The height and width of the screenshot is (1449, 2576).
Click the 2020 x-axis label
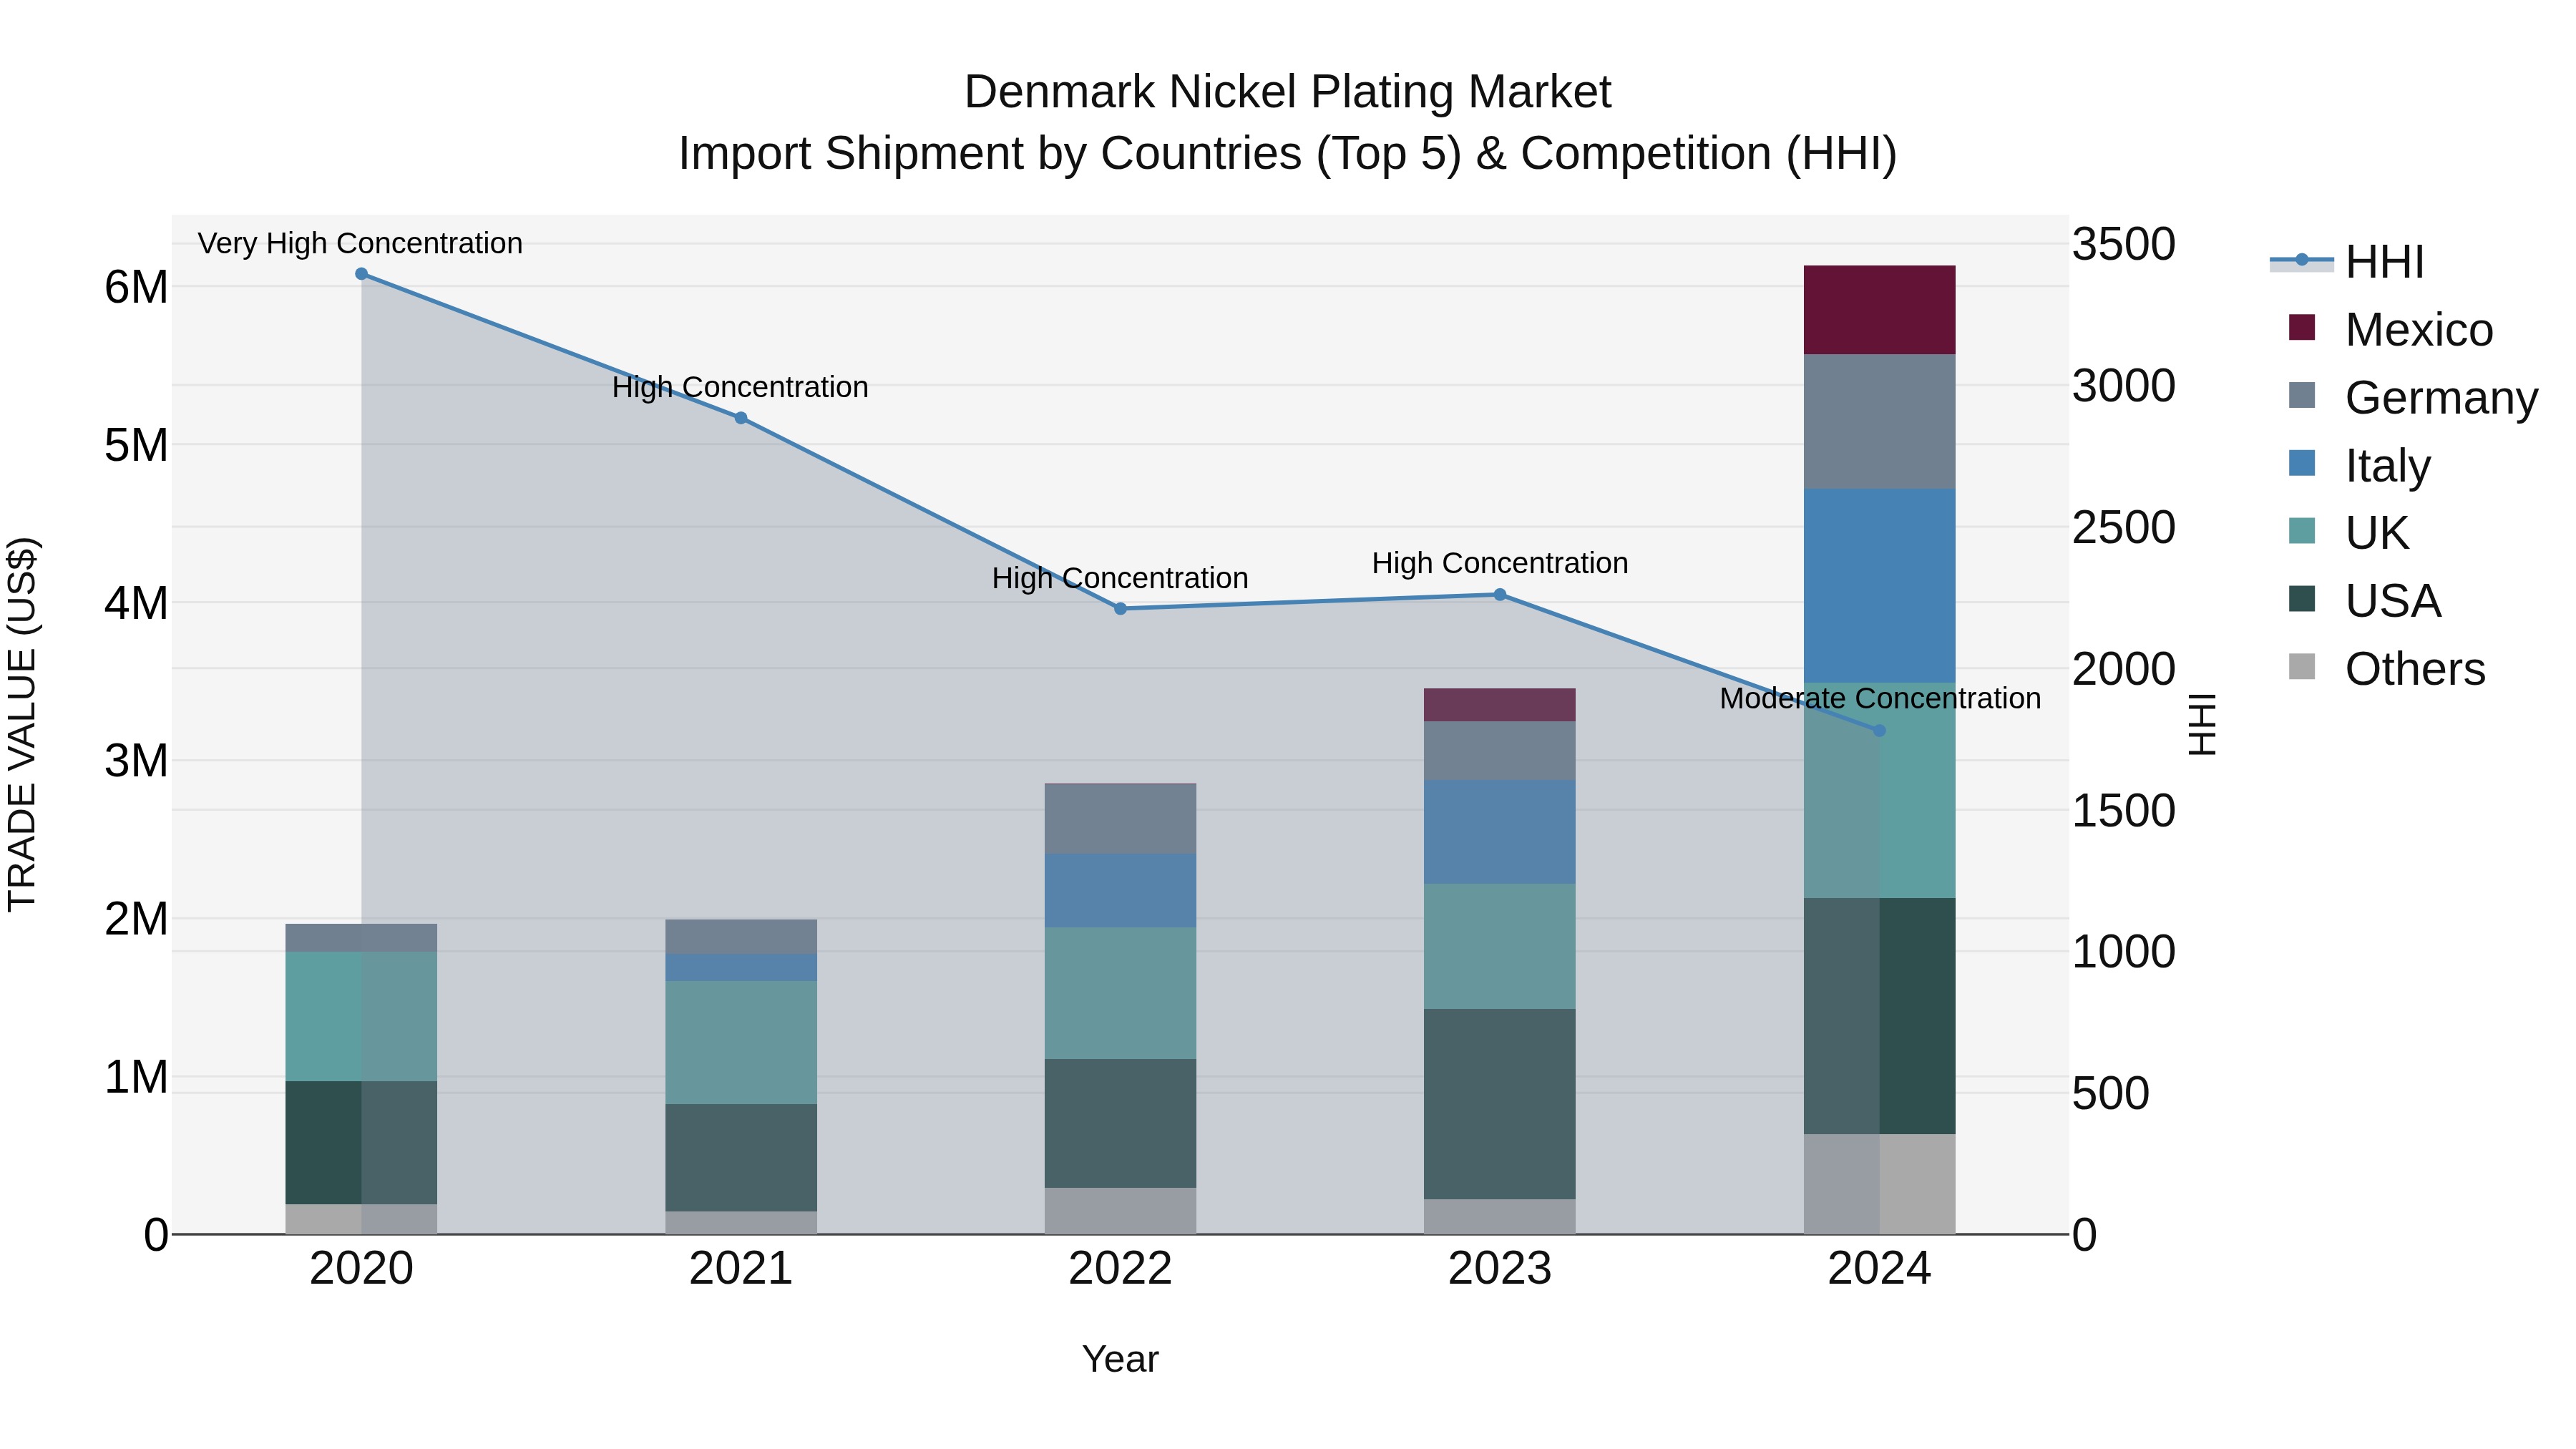362,1269
